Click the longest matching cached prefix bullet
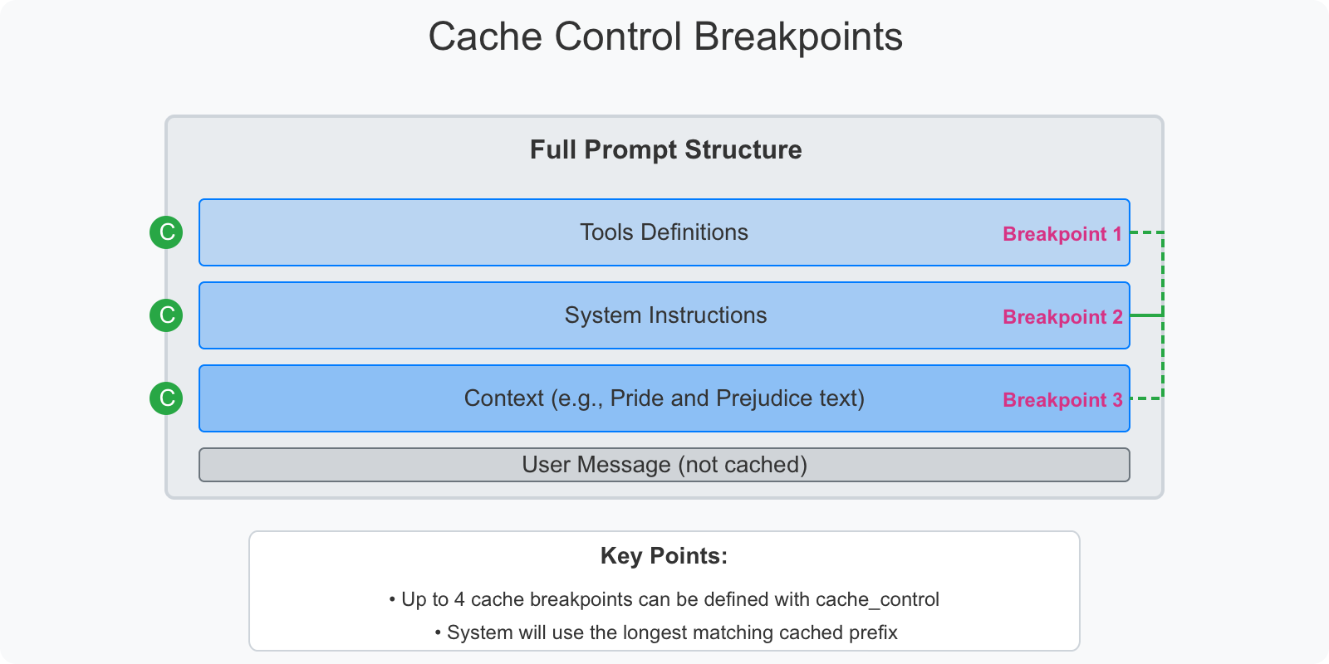Viewport: 1329px width, 664px height. click(666, 632)
